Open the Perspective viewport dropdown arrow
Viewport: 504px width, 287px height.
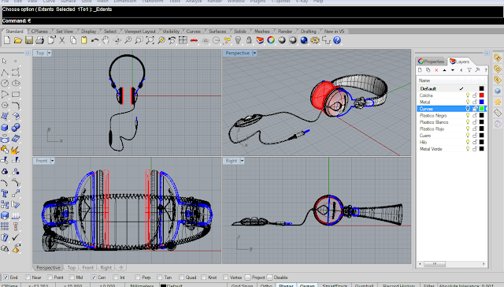click(x=254, y=53)
